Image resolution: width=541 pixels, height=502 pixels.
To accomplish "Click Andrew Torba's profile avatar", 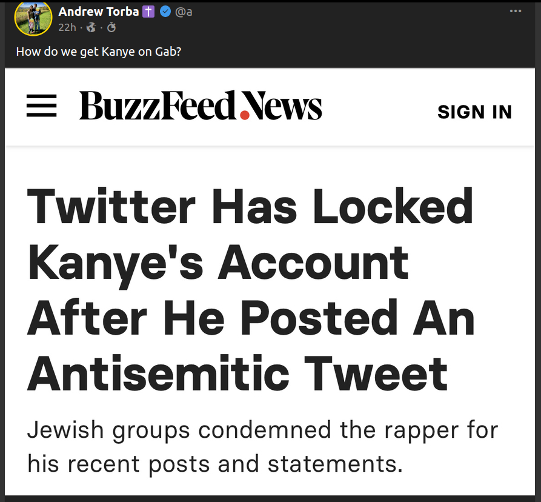I will [x=33, y=19].
